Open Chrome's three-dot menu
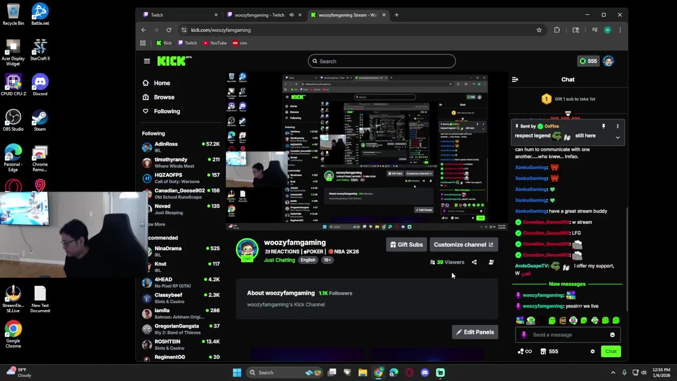The height and width of the screenshot is (381, 677). point(620,30)
